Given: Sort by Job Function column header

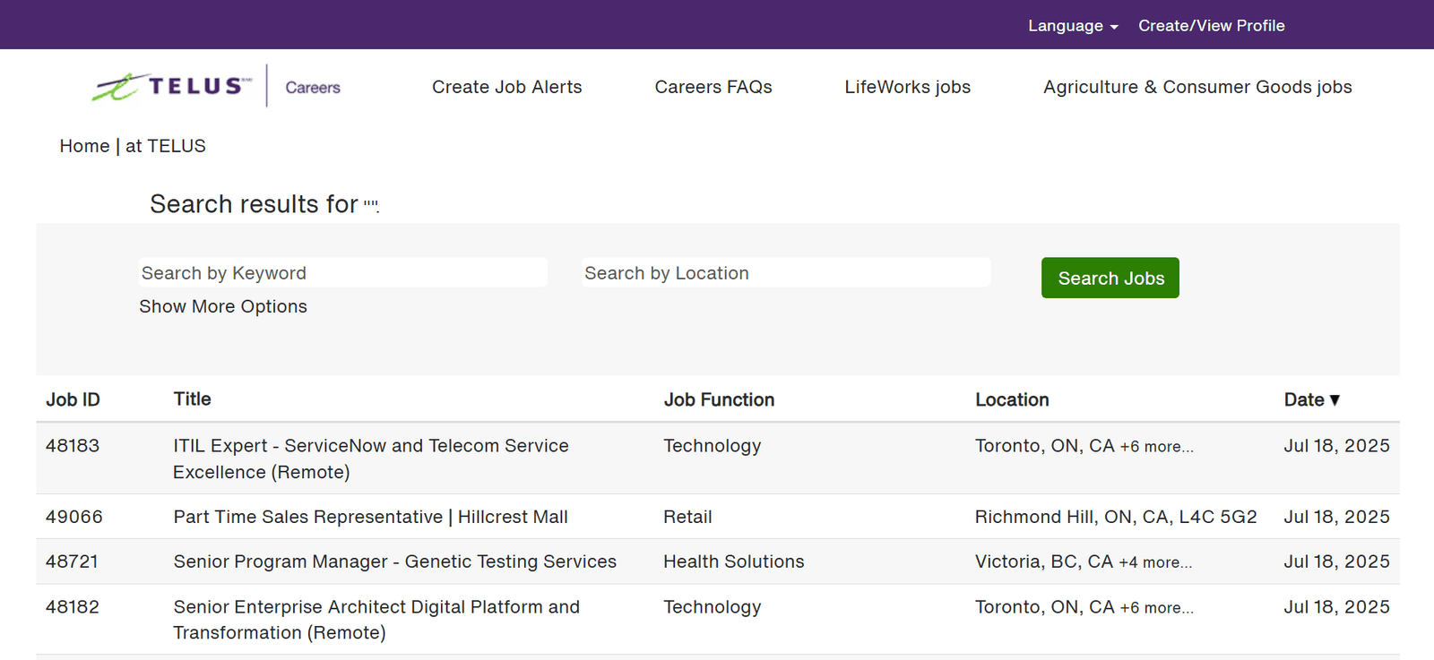Looking at the screenshot, I should point(719,399).
